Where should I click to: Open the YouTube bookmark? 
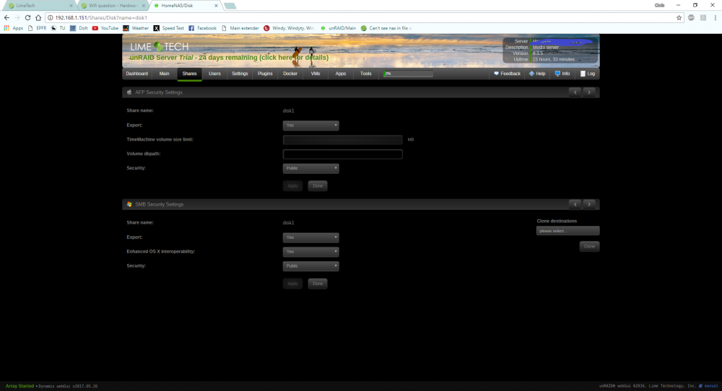tap(105, 28)
